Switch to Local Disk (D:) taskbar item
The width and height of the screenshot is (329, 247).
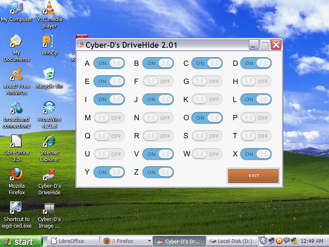point(231,241)
